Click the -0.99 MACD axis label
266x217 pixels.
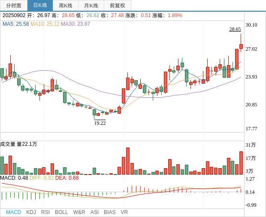(251, 205)
